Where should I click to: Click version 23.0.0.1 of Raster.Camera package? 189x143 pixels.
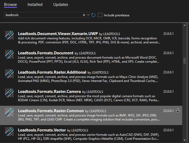168,92
